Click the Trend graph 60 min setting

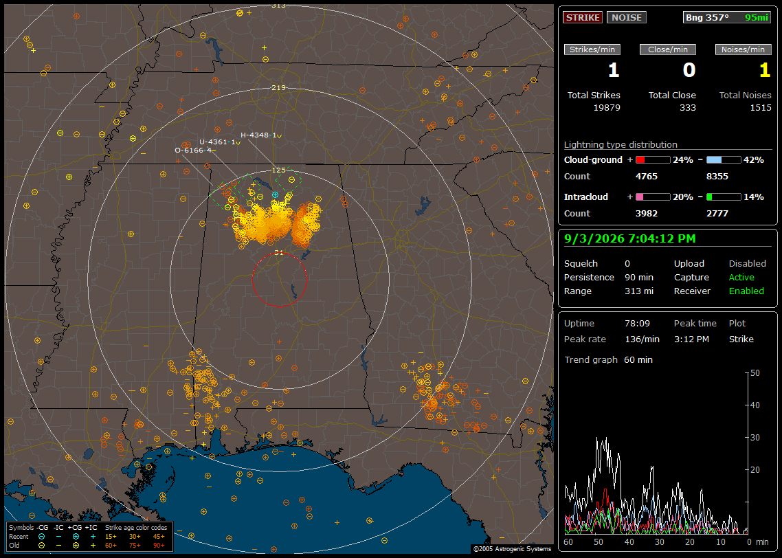[608, 359]
